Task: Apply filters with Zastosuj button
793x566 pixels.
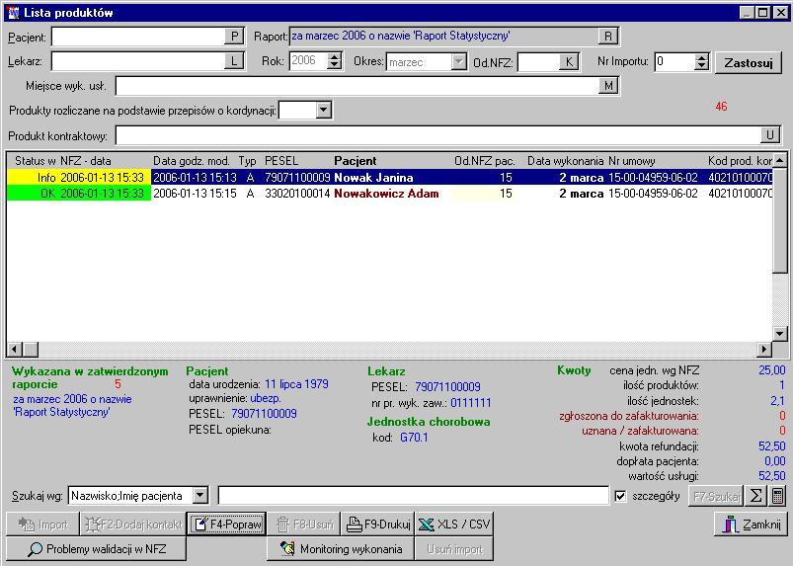Action: 749,62
